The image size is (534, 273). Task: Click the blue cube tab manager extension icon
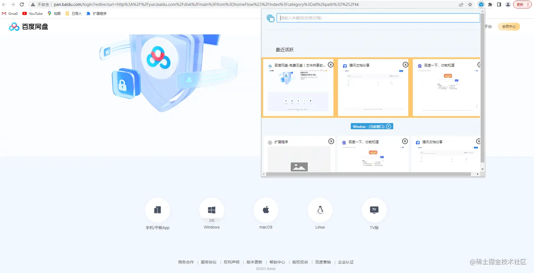[x=481, y=5]
